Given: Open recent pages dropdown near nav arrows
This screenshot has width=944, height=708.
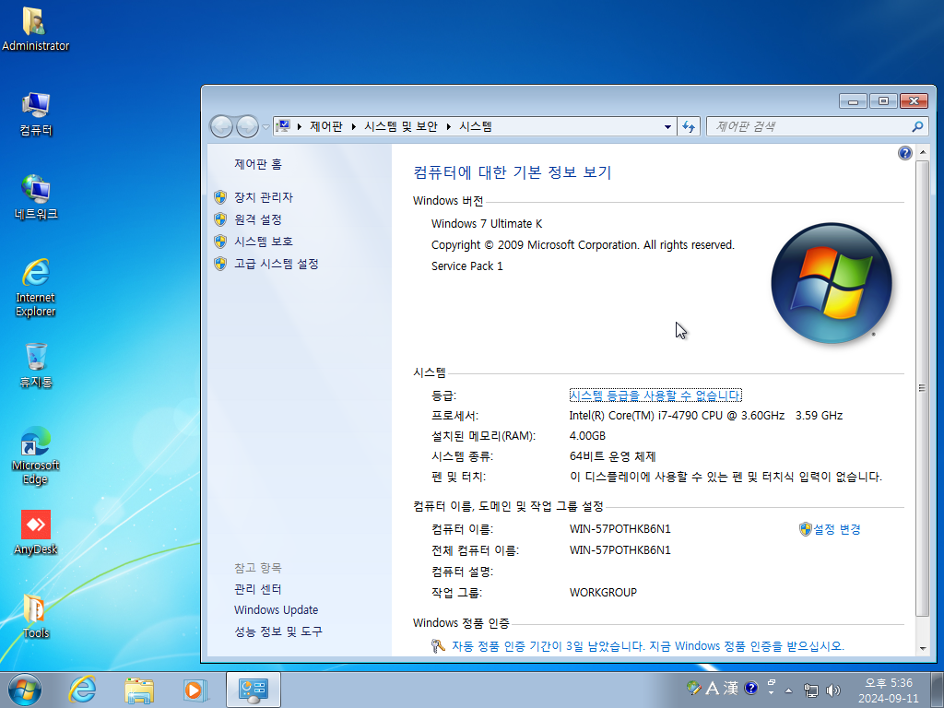Looking at the screenshot, I should (265, 127).
